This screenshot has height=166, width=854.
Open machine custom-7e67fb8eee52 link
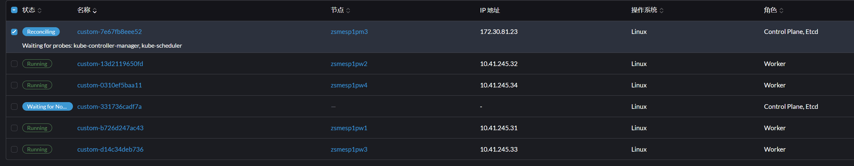coord(109,32)
